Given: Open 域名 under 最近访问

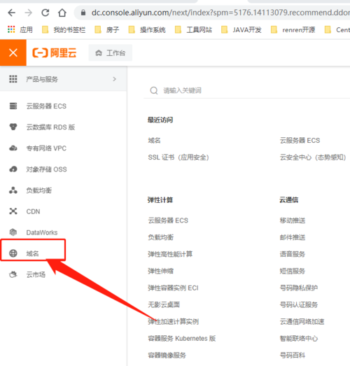Looking at the screenshot, I should coord(154,140).
